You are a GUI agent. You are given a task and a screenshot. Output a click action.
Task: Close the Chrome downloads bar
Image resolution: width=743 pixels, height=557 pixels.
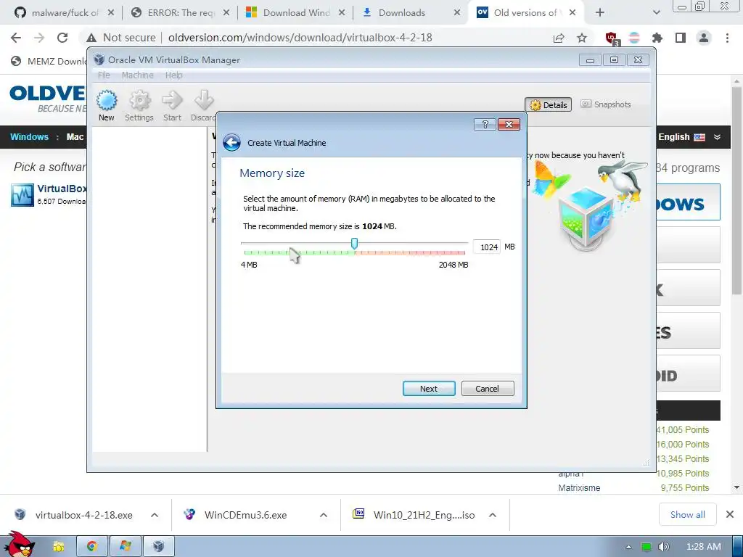(730, 514)
